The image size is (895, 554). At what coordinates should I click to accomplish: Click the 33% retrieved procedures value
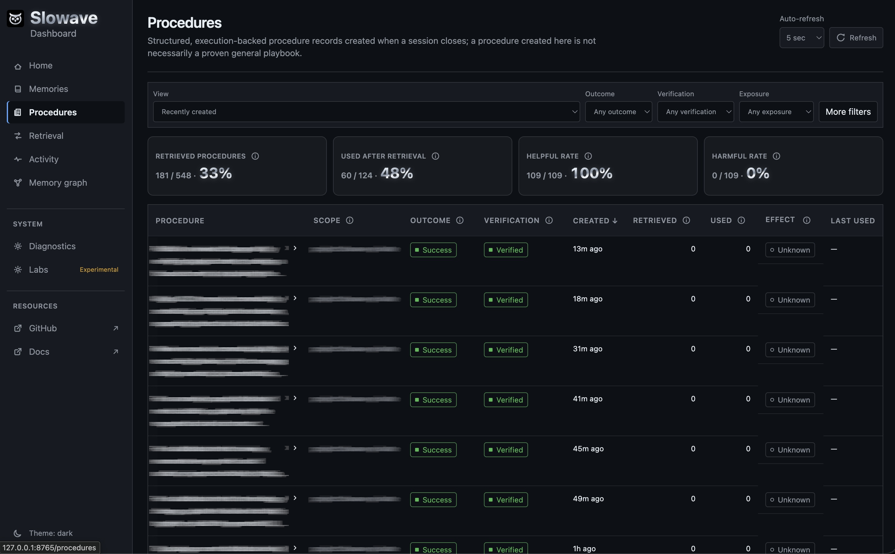click(215, 173)
